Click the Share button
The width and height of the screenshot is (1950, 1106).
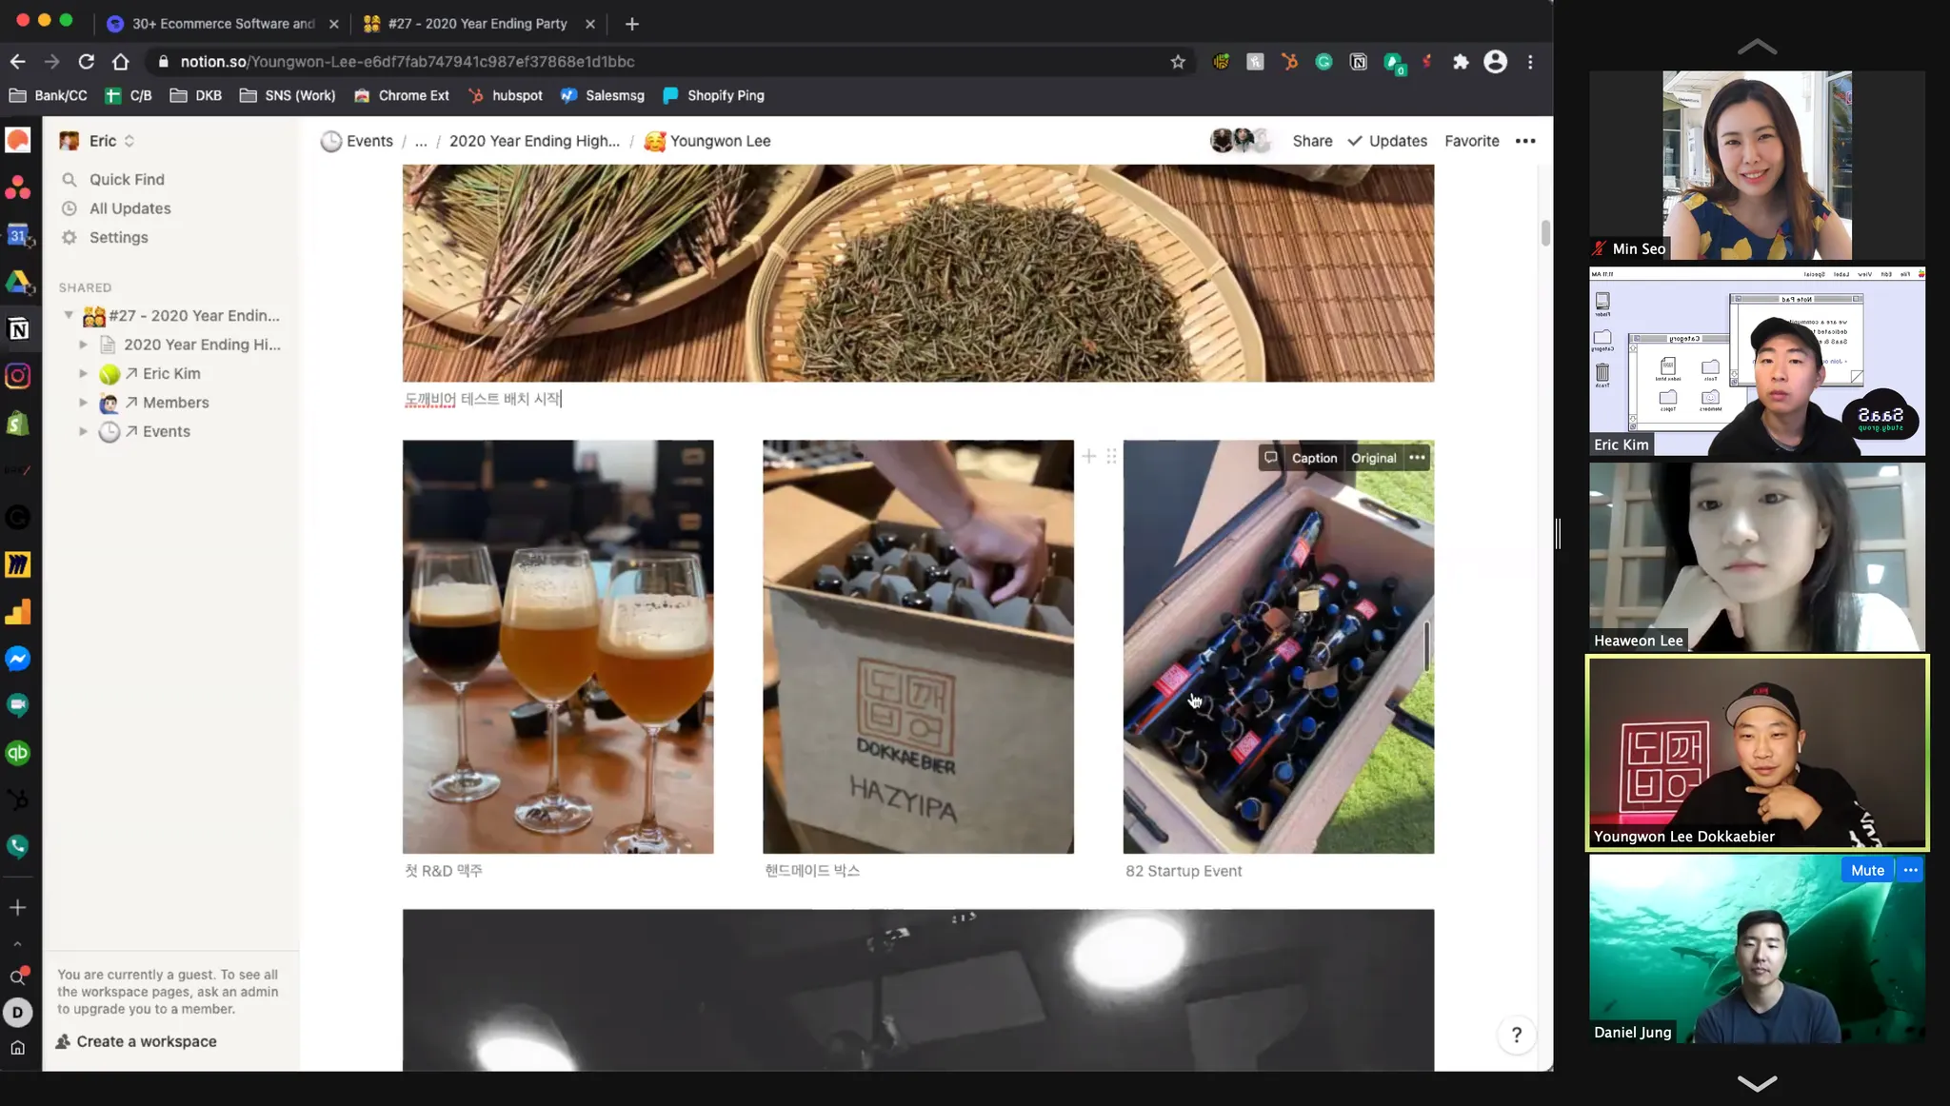(1312, 141)
